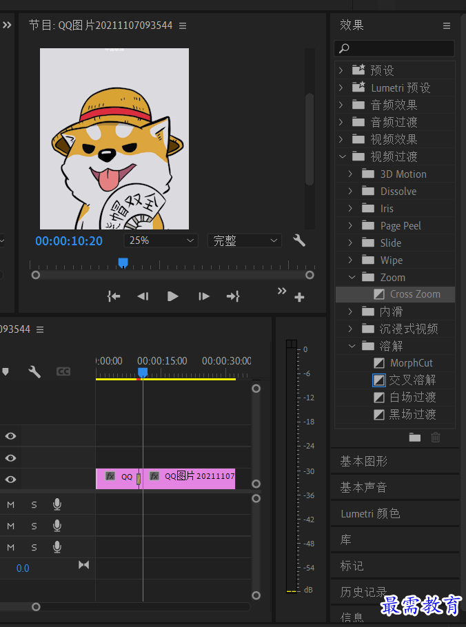Expand the Lumetri 预设 folder

point(341,88)
